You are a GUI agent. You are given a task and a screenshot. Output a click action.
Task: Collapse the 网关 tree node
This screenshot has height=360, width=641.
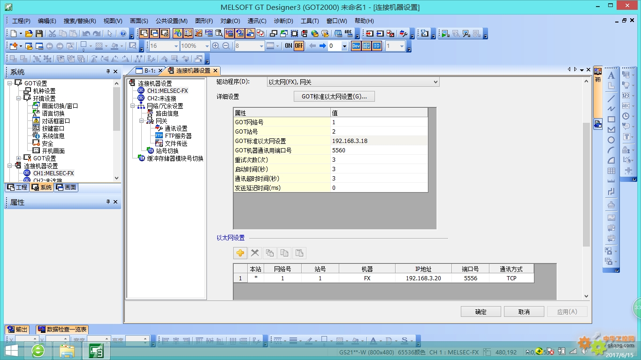142,121
